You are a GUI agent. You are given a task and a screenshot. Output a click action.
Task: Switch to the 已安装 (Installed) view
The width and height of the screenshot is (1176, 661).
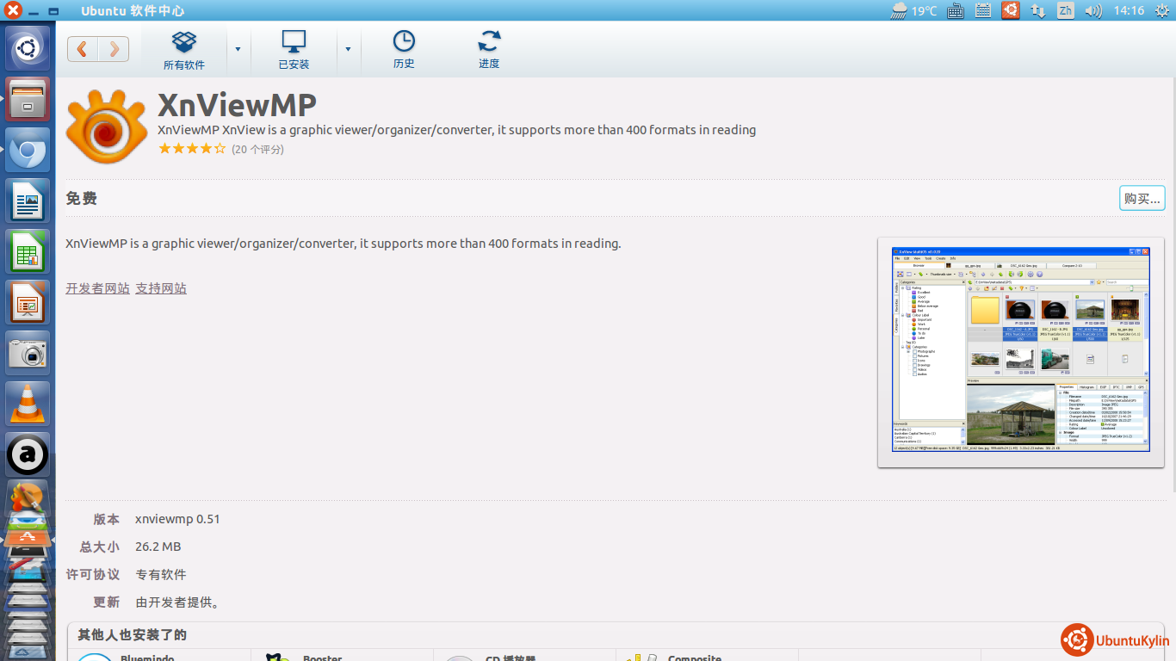coord(294,51)
